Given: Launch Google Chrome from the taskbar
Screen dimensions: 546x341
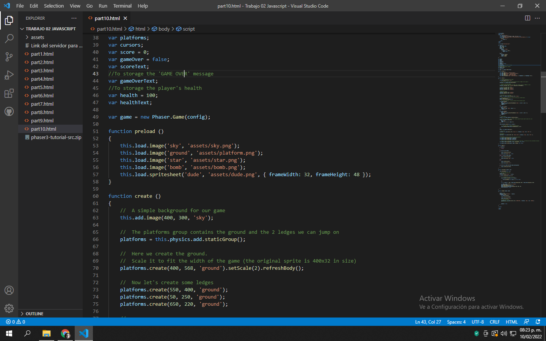Looking at the screenshot, I should [65, 334].
